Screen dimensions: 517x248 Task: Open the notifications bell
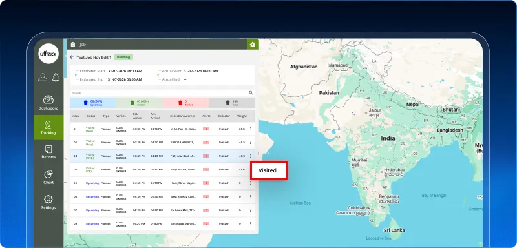click(x=56, y=77)
